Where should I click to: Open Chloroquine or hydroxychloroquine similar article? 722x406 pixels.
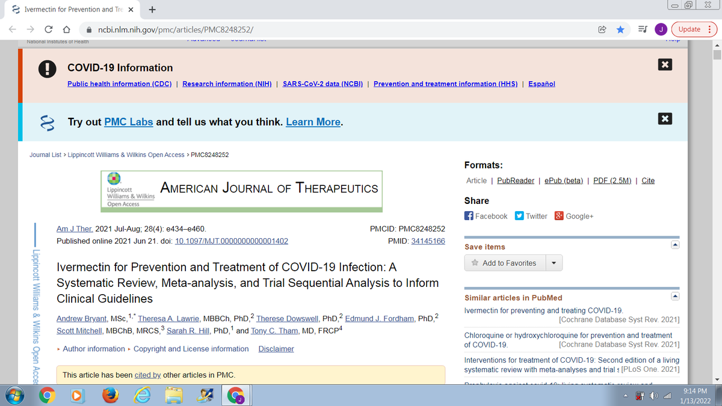coord(569,340)
